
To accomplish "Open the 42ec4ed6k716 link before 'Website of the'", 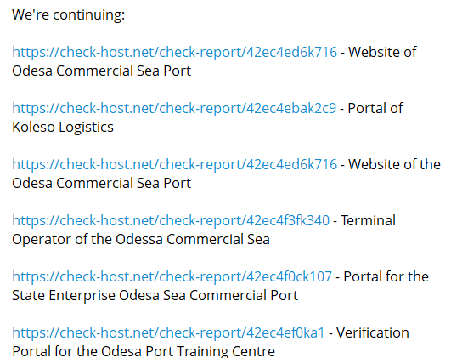I will tap(175, 165).
